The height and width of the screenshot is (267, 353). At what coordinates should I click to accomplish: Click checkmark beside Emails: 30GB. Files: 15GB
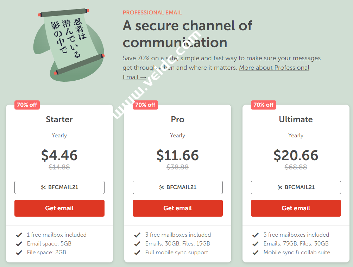click(x=137, y=243)
